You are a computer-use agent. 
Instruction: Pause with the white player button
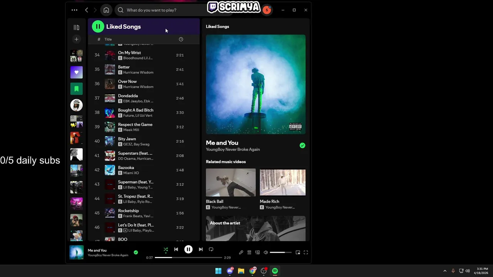pos(188,249)
